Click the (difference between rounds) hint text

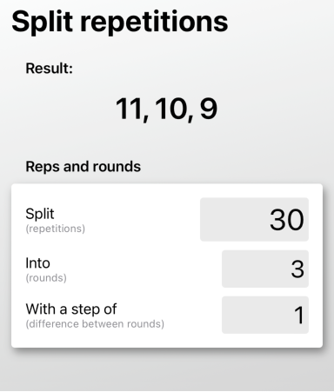coord(95,324)
